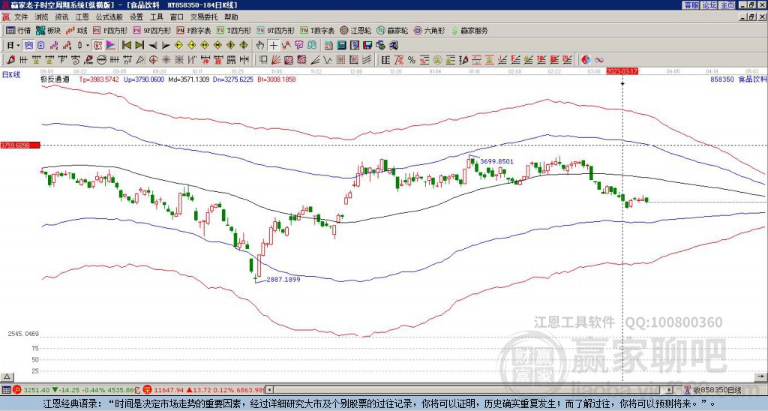This screenshot has width=768, height=411.
Task: Click the Up=3790.0600 value
Action: [x=144, y=79]
